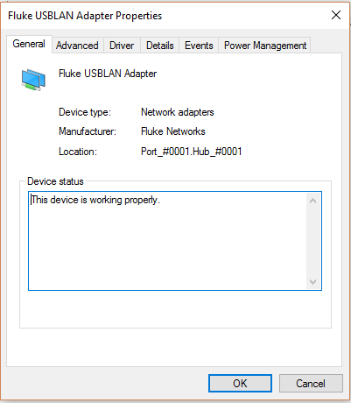Screen dimensions: 351x403
Task: Switch to the Driver tab
Action: [122, 46]
